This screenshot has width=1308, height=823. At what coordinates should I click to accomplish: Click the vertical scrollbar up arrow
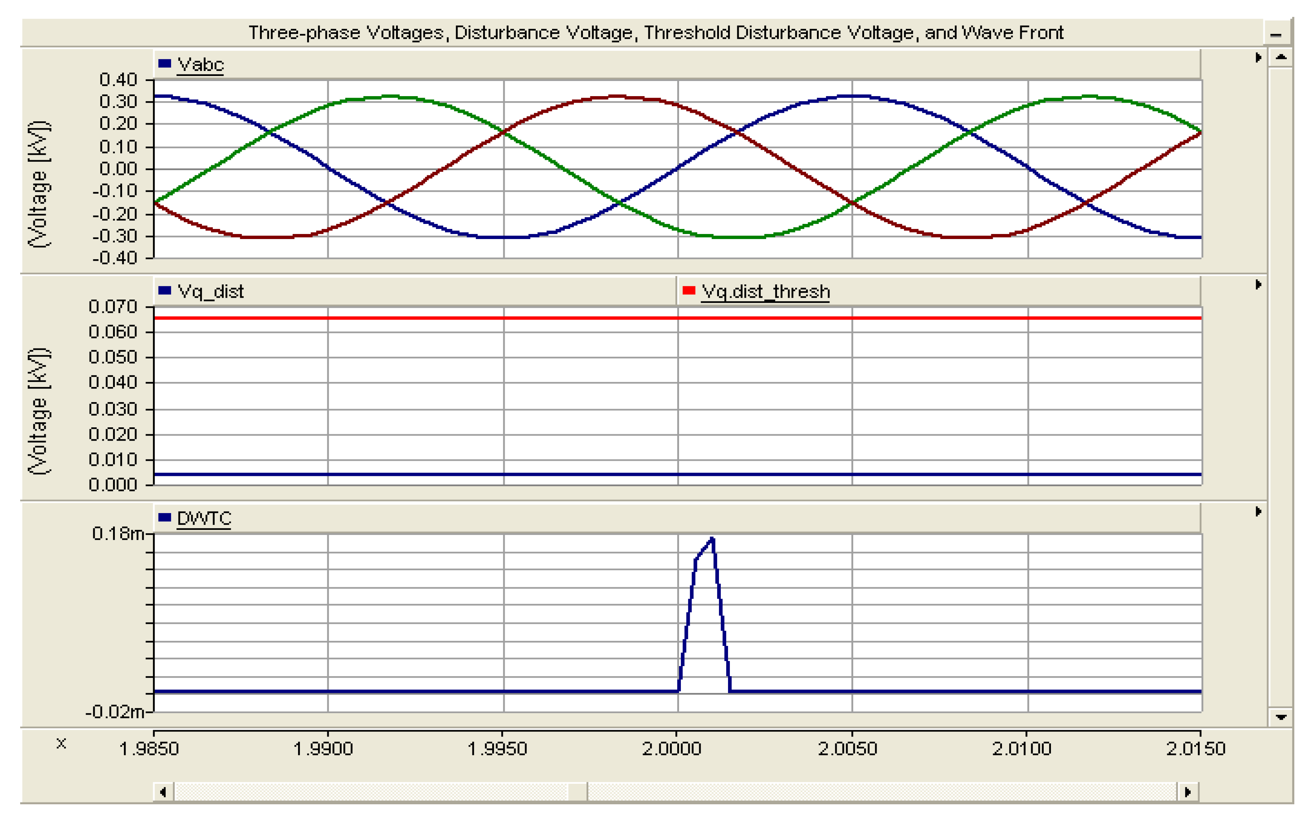[x=1281, y=57]
